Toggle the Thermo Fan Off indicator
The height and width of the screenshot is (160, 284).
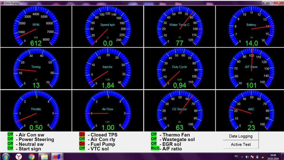[154, 135]
